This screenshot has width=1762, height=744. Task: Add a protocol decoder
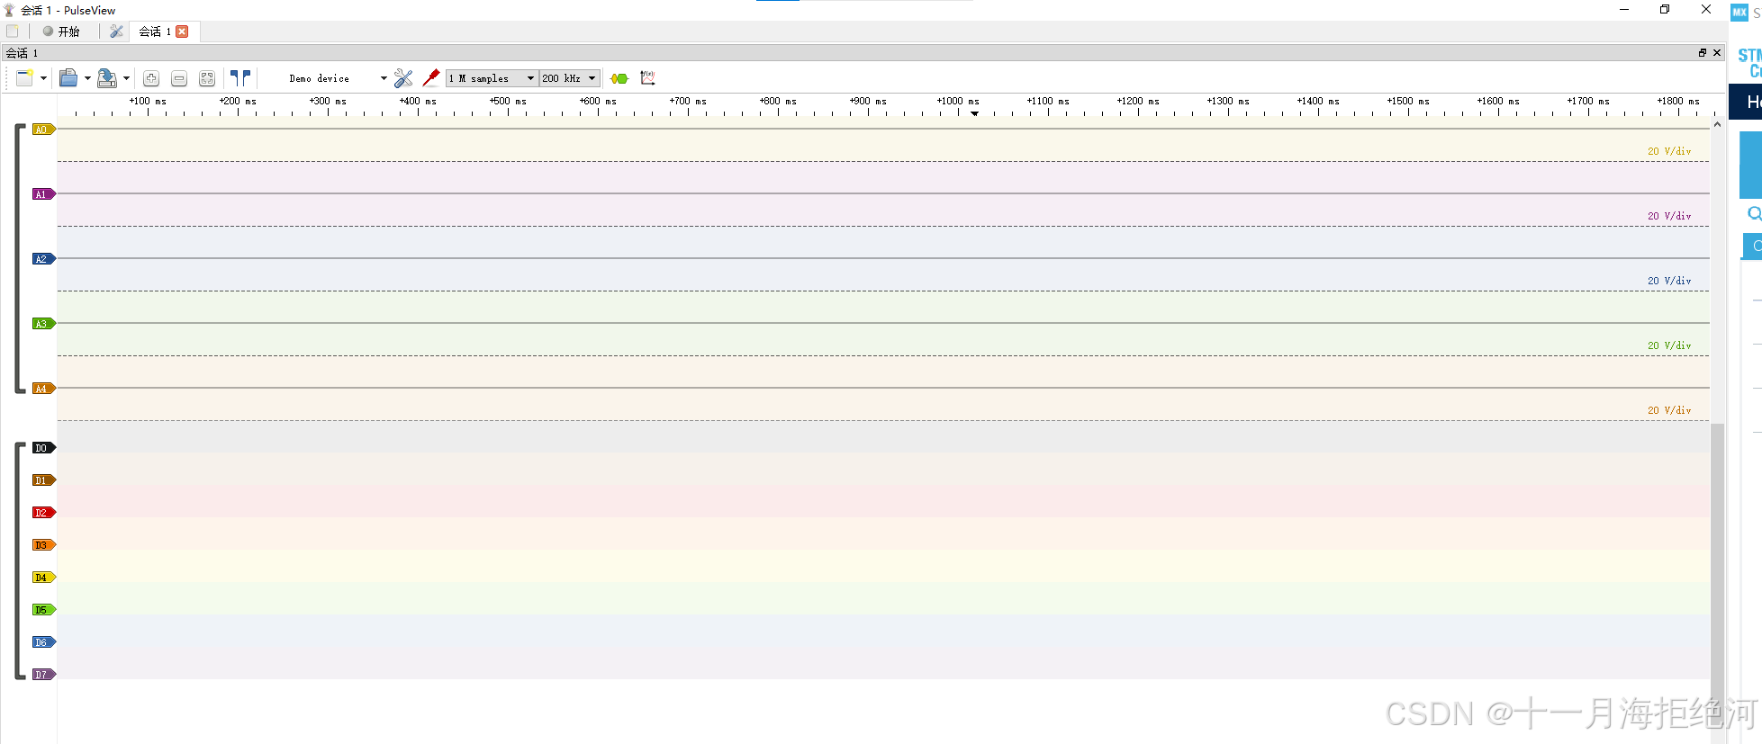click(619, 78)
